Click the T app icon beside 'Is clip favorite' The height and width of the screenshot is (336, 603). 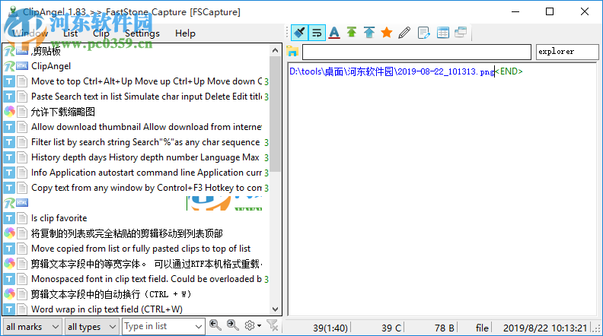(x=9, y=218)
